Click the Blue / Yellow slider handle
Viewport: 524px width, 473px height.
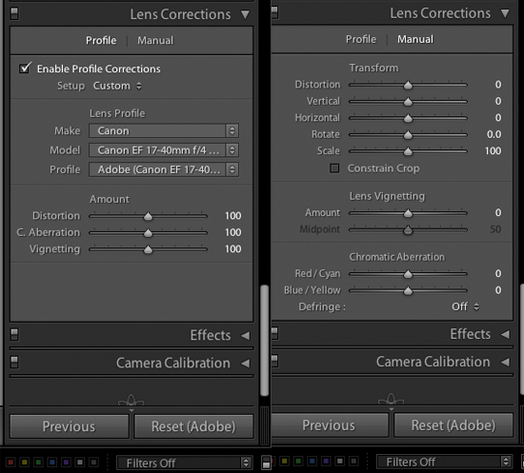tap(408, 291)
